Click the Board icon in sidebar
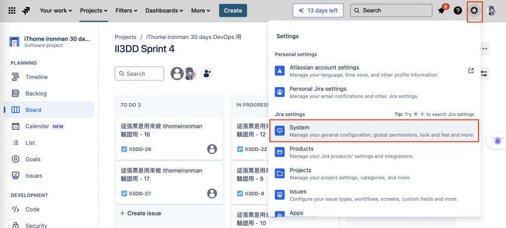This screenshot has width=506, height=228. pyautogui.click(x=15, y=110)
